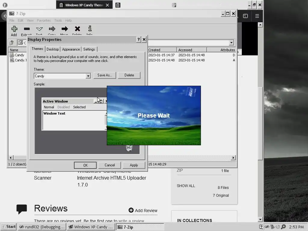Click the 2:53 PM system clock
This screenshot has height=231, width=308.
[x=296, y=227]
